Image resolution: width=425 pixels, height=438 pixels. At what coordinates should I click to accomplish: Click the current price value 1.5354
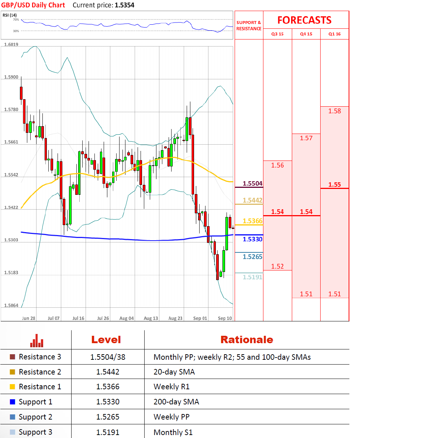tap(125, 5)
